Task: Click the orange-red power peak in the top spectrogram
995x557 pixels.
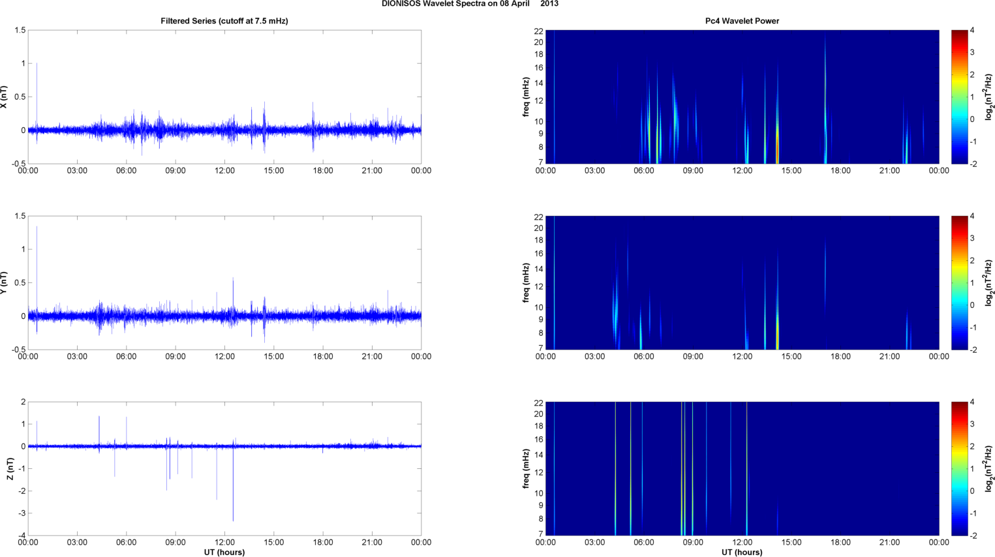Action: pos(777,147)
